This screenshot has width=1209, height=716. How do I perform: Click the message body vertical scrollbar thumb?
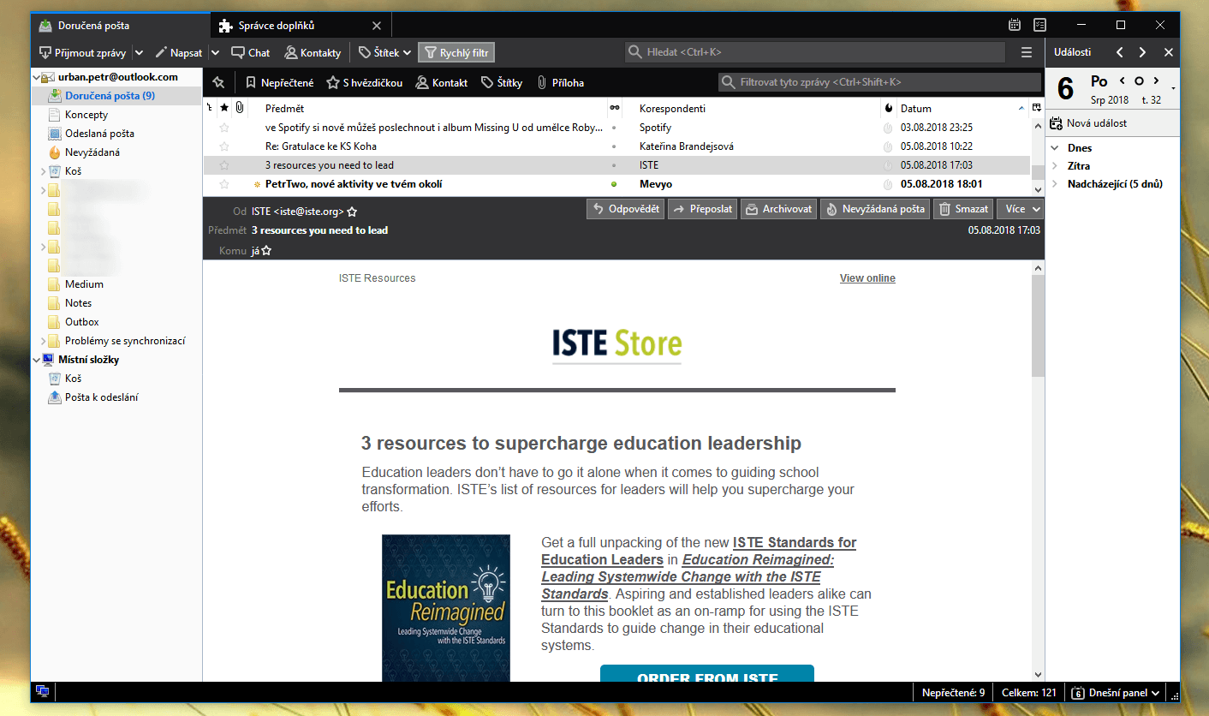[x=1038, y=325]
